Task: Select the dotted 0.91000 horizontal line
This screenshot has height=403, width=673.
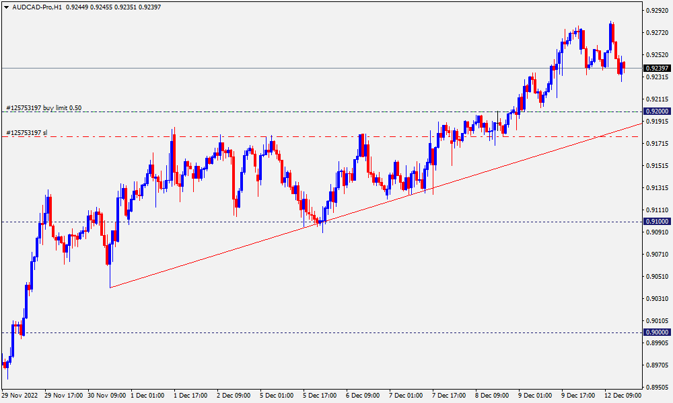Action: pos(322,222)
